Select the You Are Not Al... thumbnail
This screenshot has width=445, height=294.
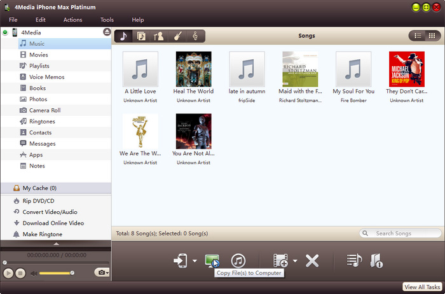click(193, 131)
